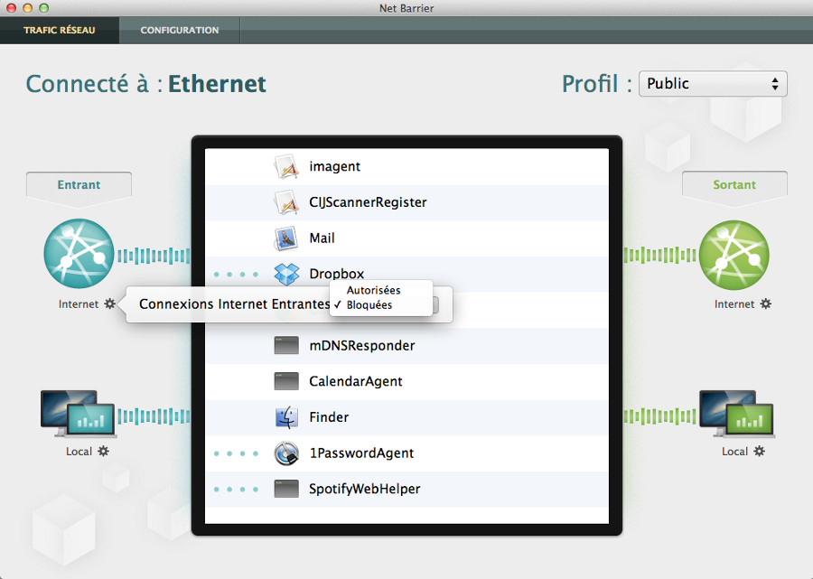
Task: Click the Local label under Entrant
Action: point(79,452)
